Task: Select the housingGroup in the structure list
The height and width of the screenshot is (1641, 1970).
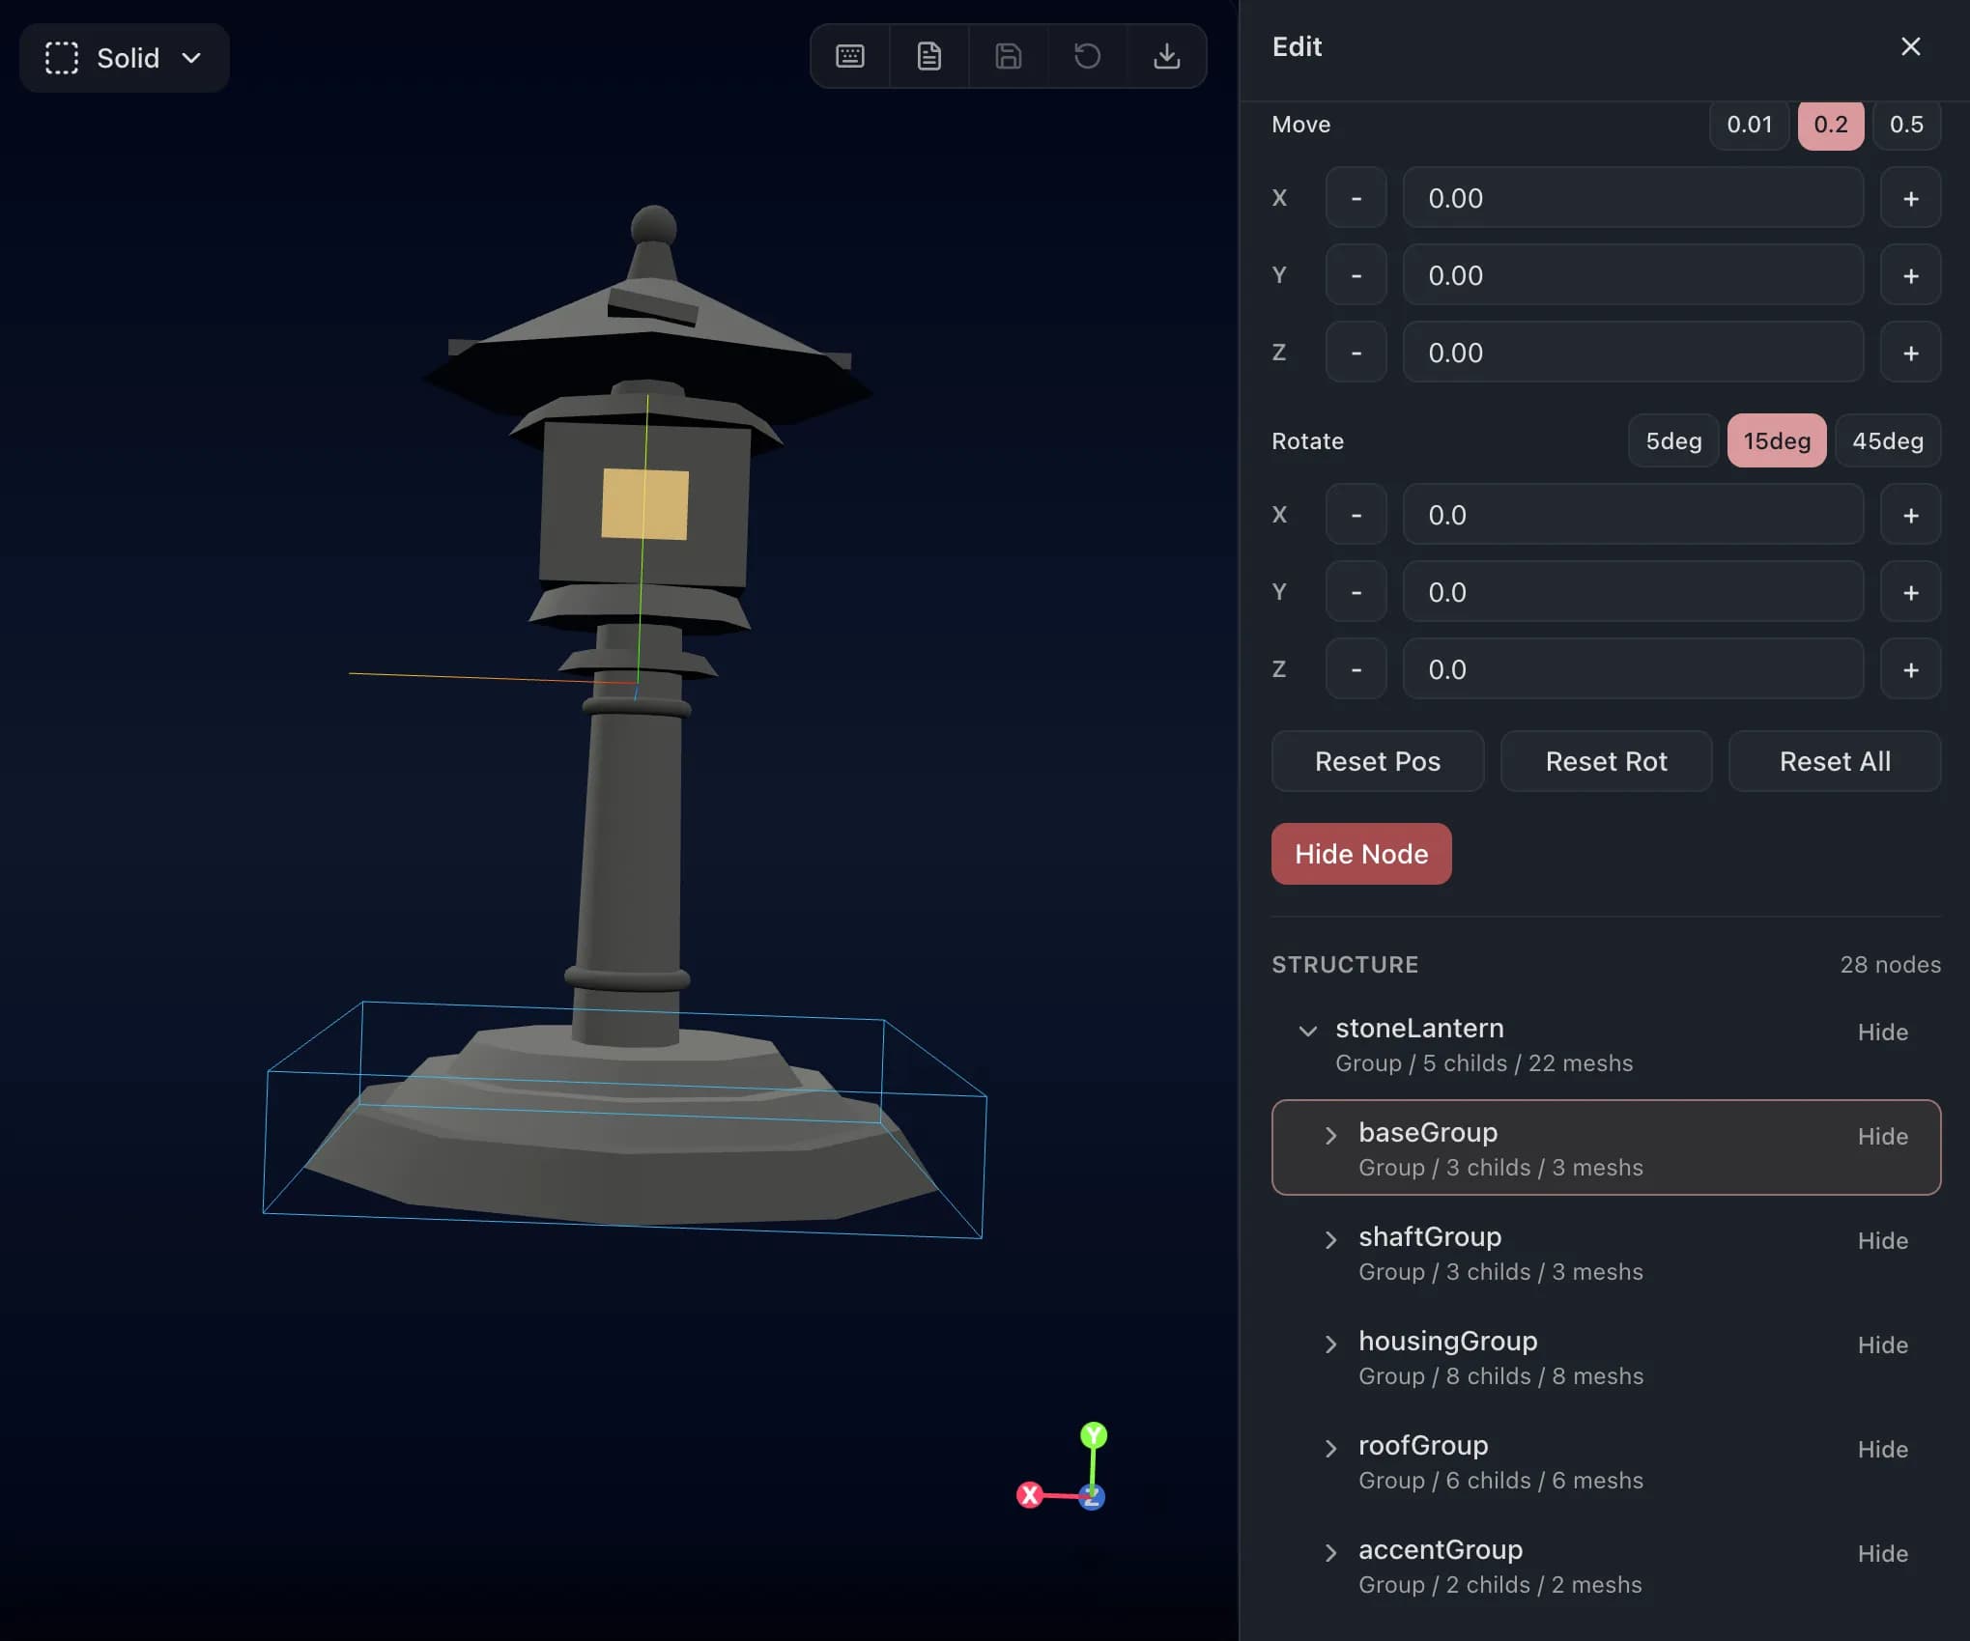Action: point(1448,1342)
